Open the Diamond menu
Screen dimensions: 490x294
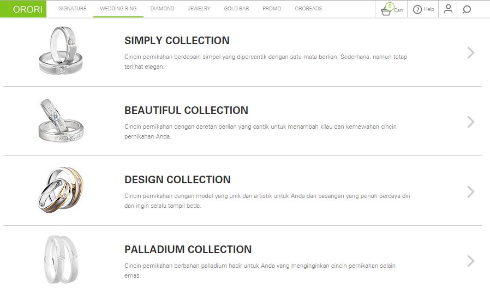[162, 9]
